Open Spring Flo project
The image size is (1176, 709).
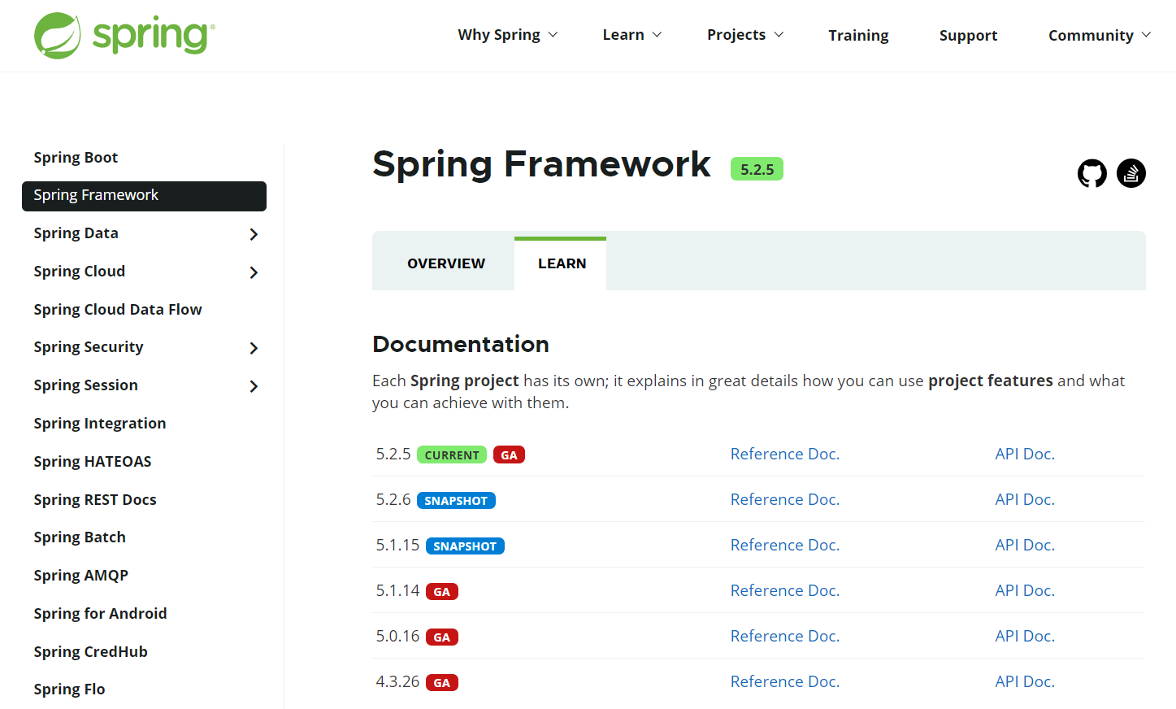[69, 689]
